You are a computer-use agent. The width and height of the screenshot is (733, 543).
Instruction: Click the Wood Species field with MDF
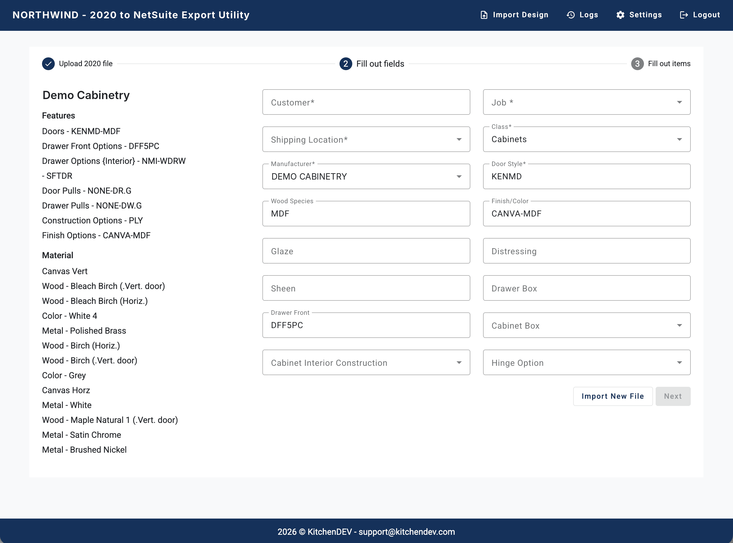366,214
